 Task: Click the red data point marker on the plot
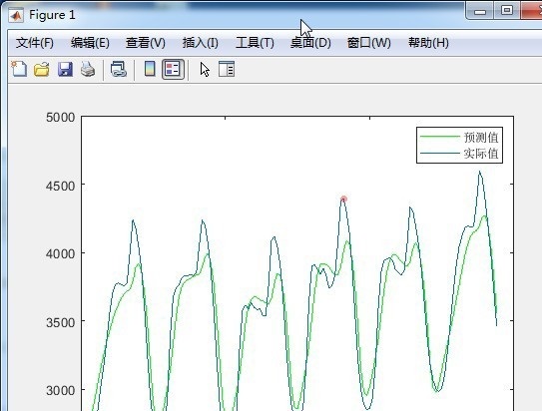343,200
